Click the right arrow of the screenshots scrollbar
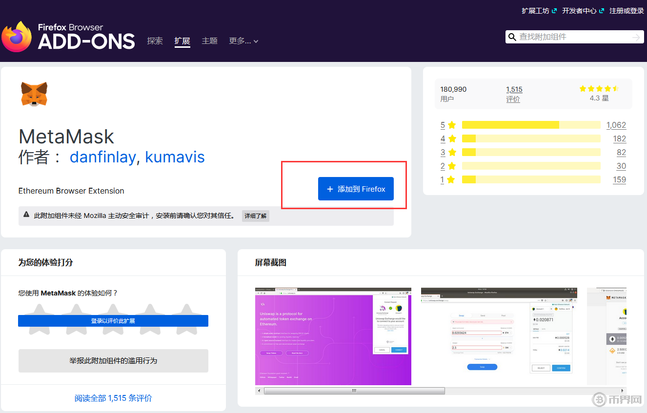The image size is (647, 413). pyautogui.click(x=623, y=391)
